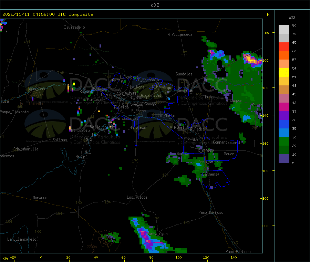Pick the bright green 20-30 dBZ legend band
The image size is (310, 262).
tap(284, 141)
